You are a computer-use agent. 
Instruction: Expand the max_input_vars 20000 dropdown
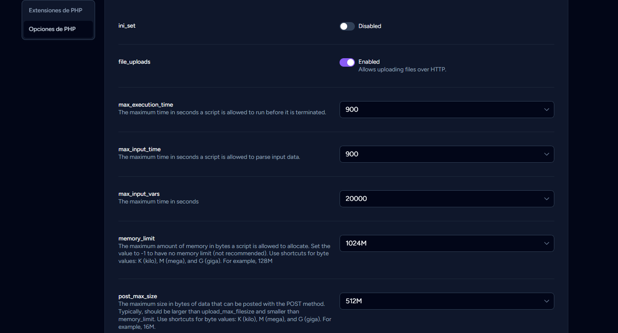[441, 199]
